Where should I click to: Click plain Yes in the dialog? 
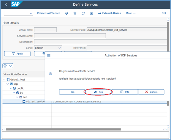click(72, 92)
